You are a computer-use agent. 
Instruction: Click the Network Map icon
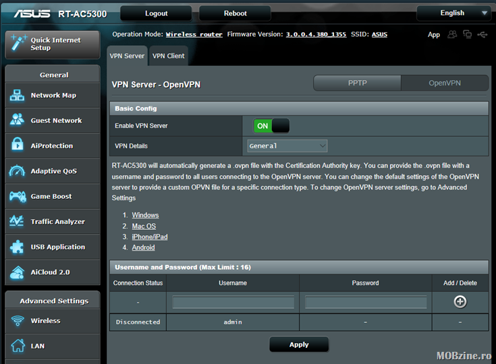(x=17, y=95)
